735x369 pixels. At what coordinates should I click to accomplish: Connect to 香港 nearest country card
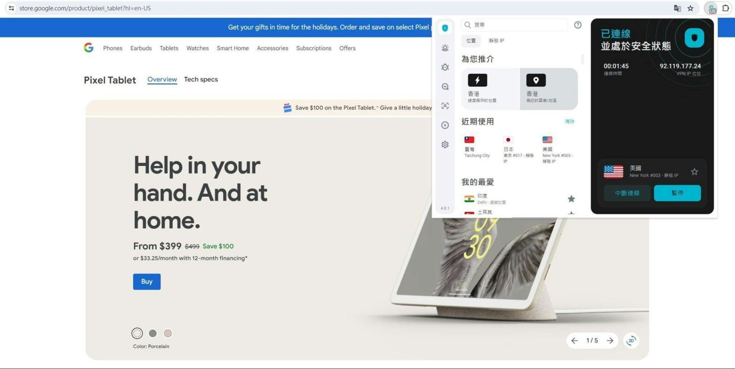pyautogui.click(x=549, y=89)
